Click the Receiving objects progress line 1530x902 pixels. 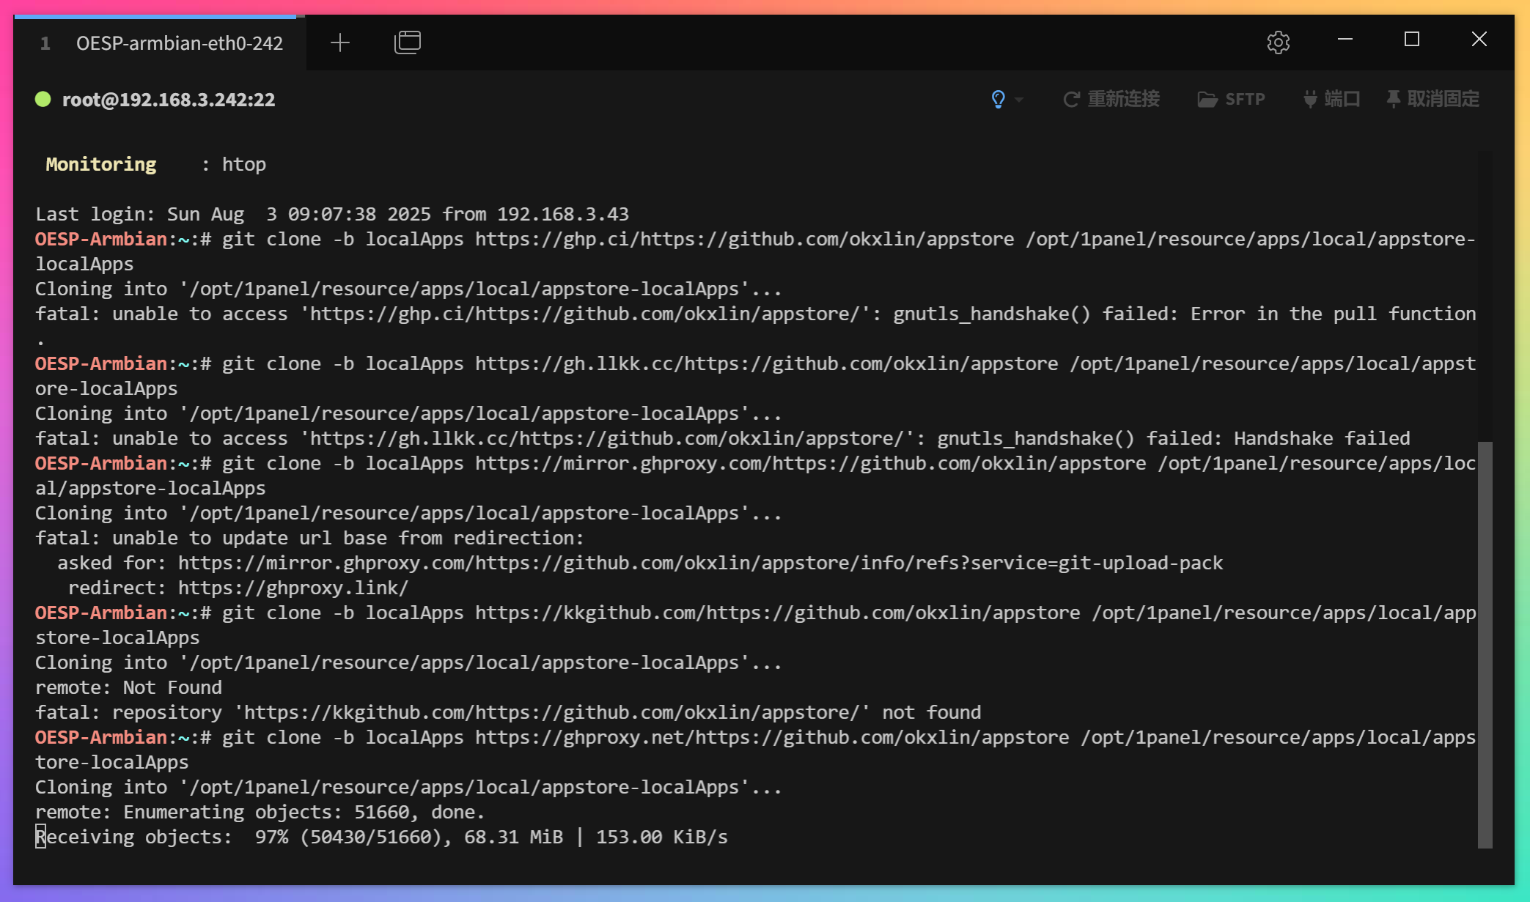(x=381, y=837)
